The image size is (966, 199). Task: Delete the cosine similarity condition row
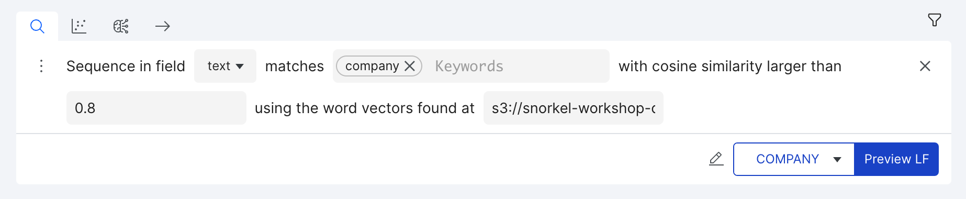point(925,66)
